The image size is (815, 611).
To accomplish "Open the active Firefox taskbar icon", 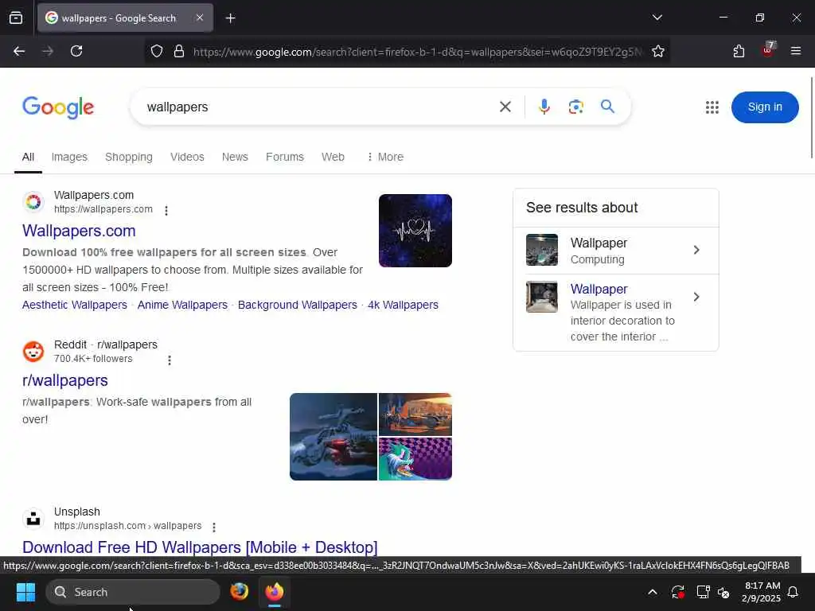I will point(275,592).
